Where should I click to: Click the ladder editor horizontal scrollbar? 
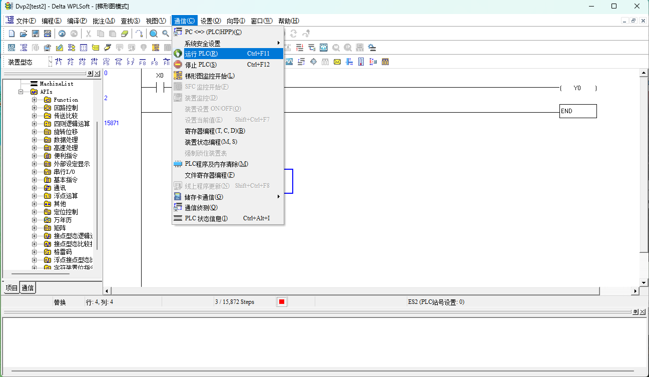pyautogui.click(x=371, y=291)
